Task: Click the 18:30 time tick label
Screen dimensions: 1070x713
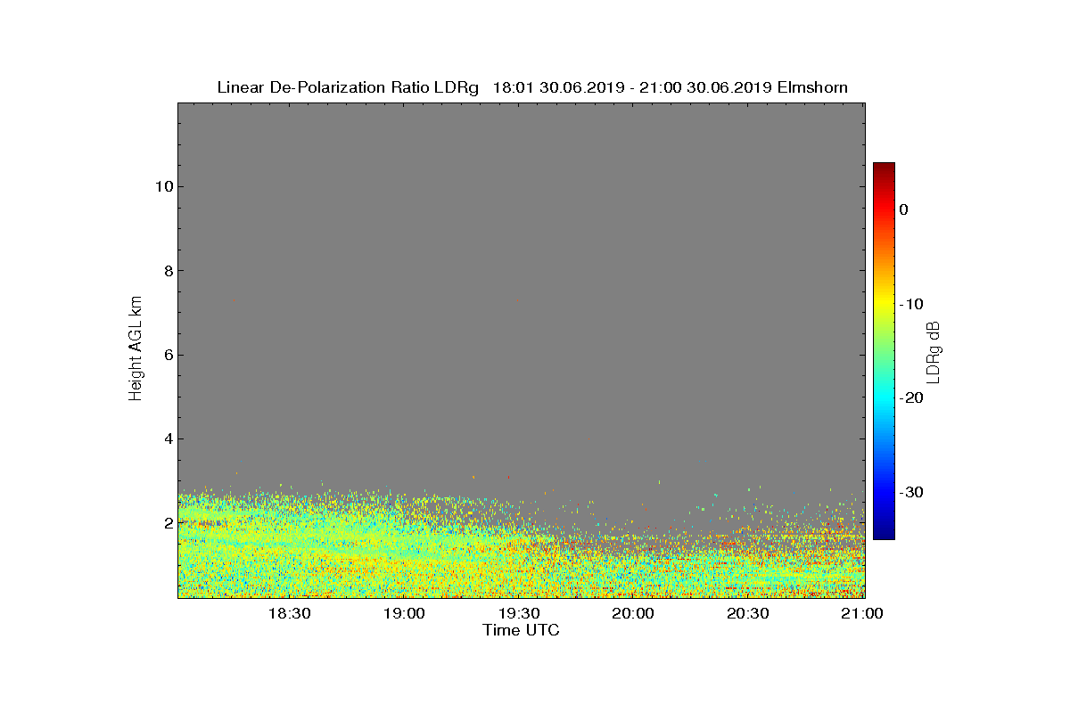Action: click(x=289, y=613)
